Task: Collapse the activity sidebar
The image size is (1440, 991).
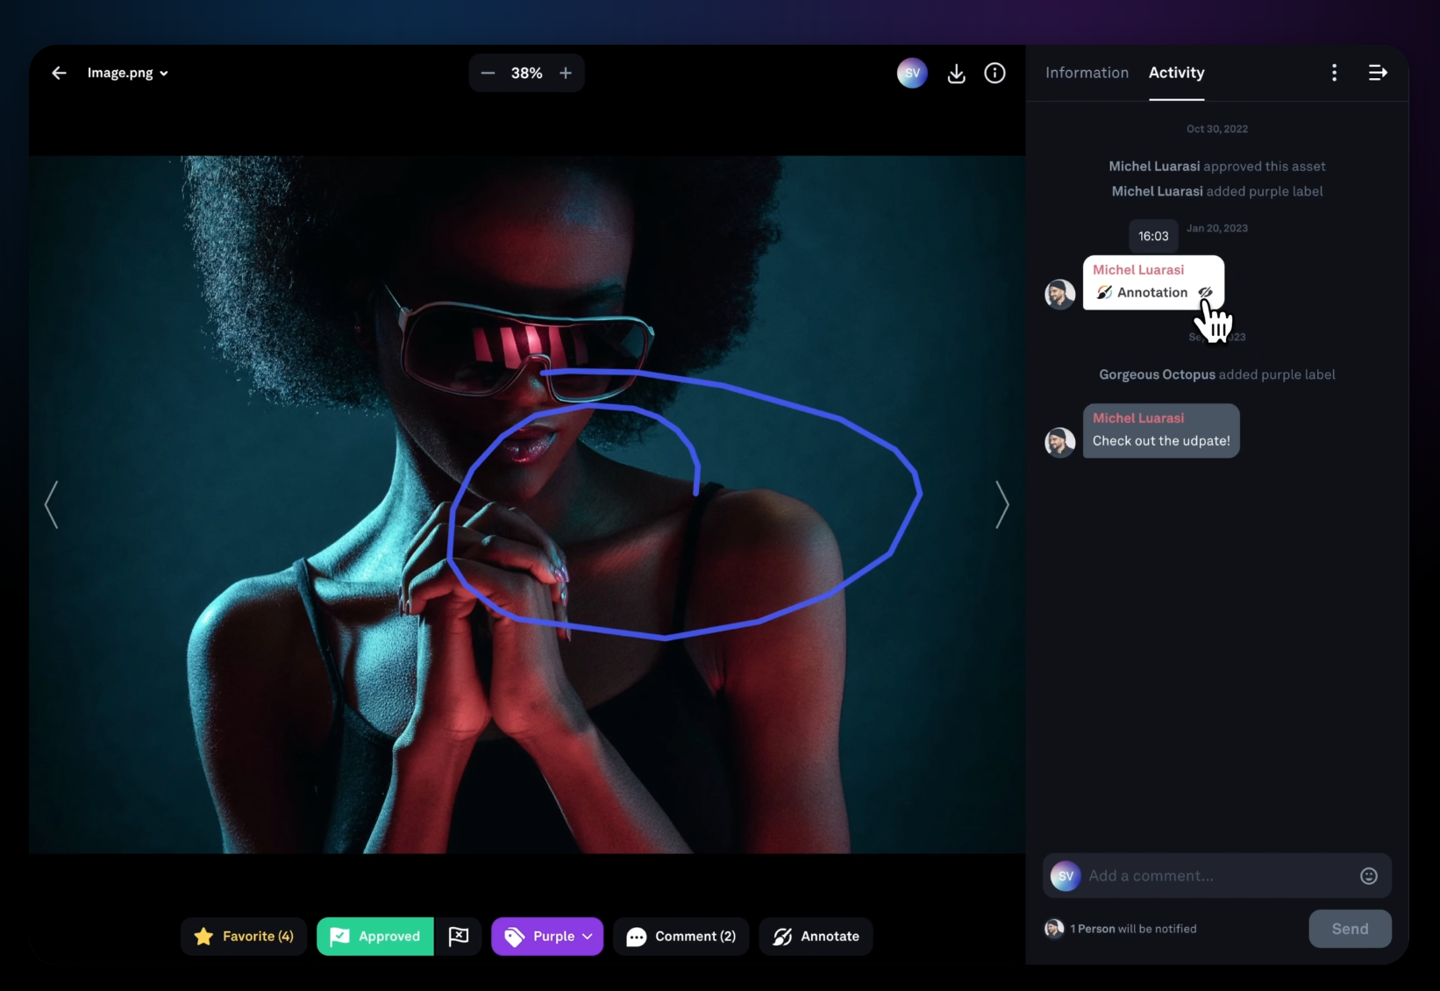Action: 1378,73
